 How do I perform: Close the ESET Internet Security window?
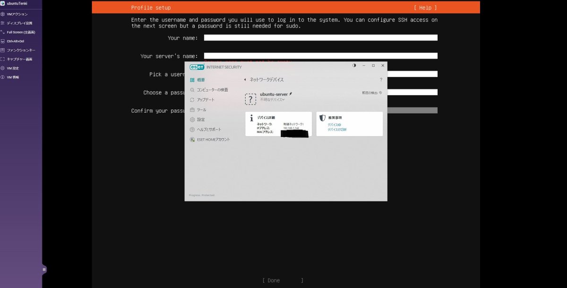(383, 66)
